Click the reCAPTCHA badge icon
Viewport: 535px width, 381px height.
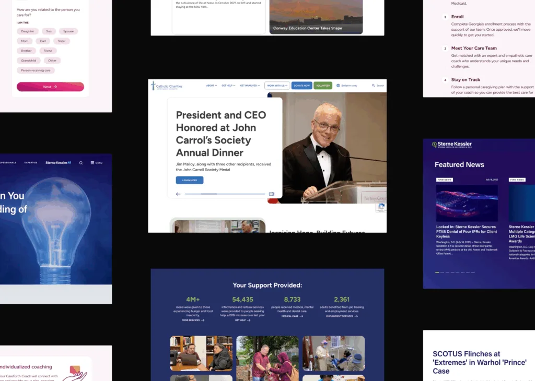tap(381, 207)
